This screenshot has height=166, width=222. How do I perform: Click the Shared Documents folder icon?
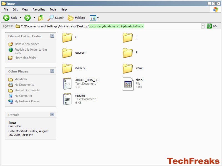tap(11, 90)
